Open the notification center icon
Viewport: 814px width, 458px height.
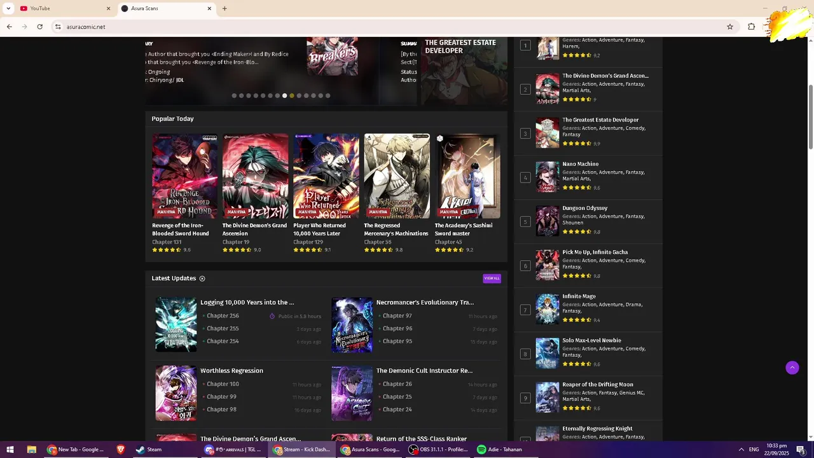coord(801,450)
